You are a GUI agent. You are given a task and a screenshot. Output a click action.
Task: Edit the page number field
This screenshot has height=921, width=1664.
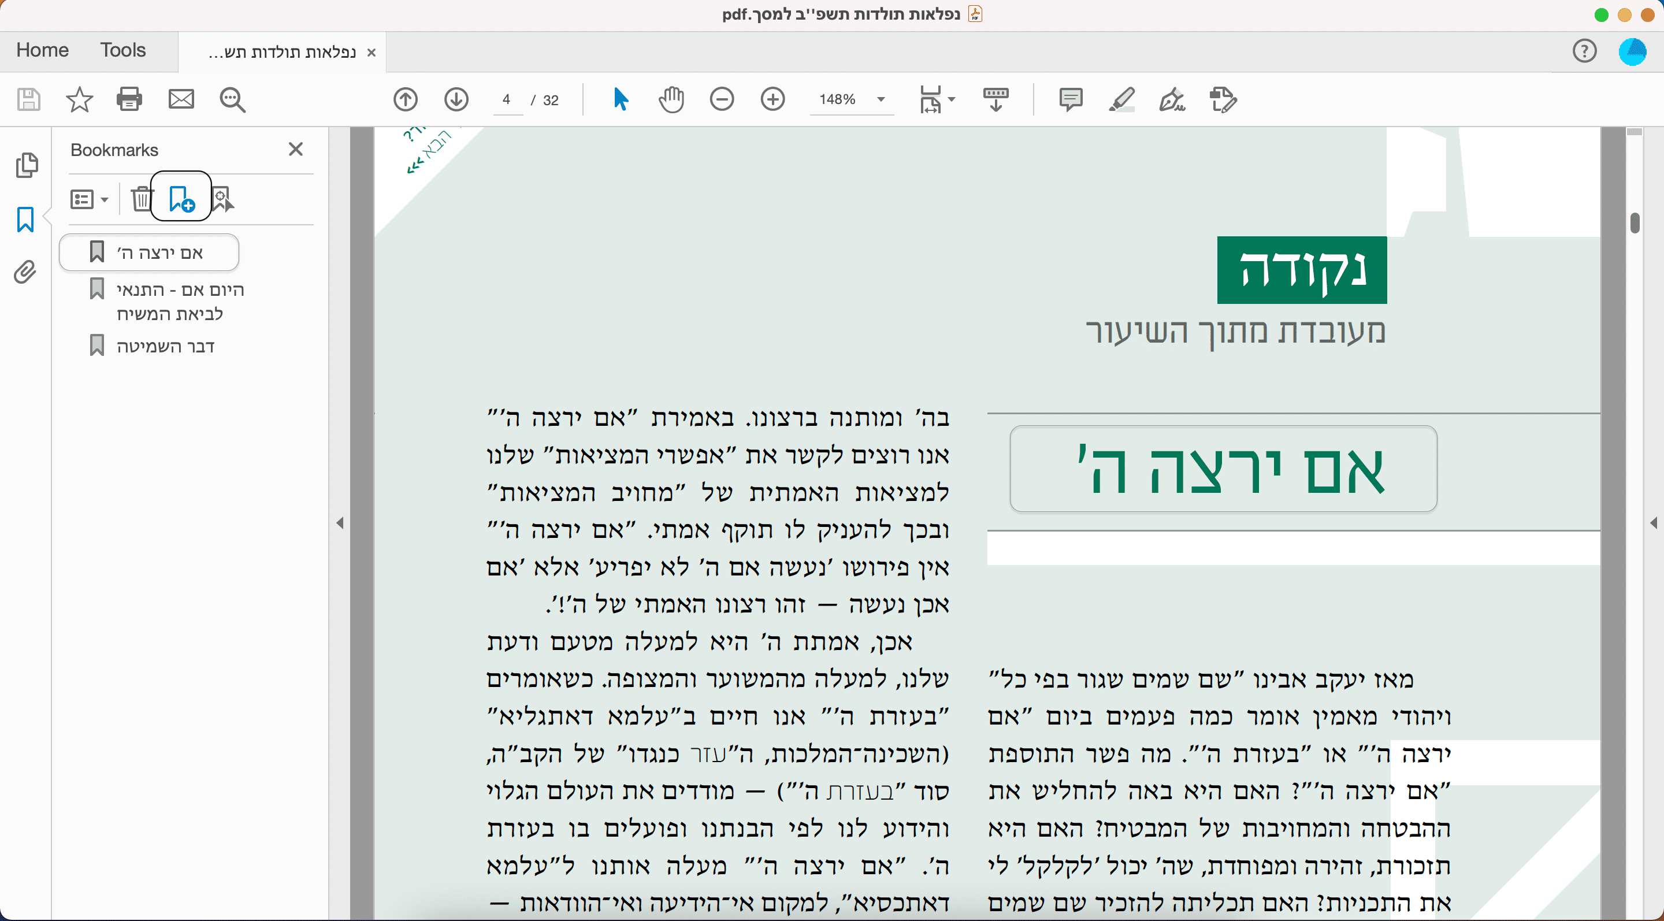(x=507, y=100)
